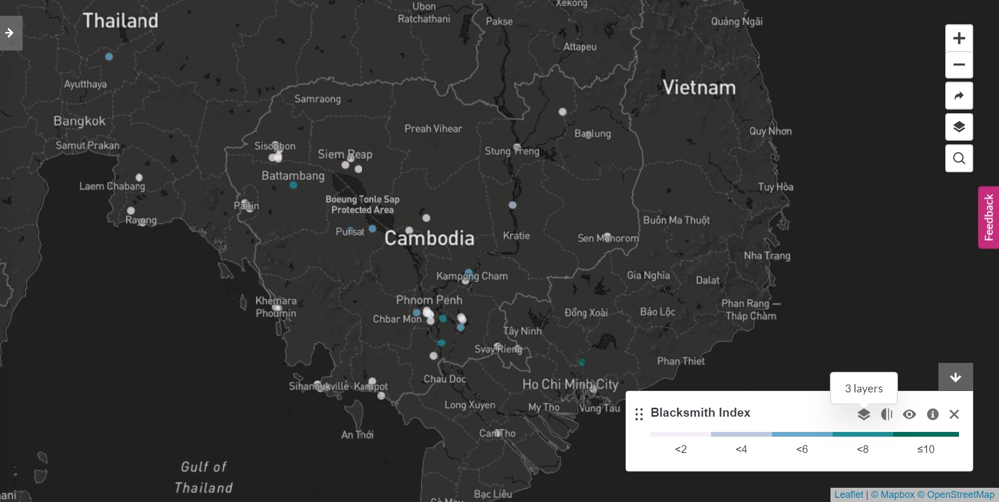This screenshot has height=502, width=999.
Task: Show Blacksmith Index layer info
Action: 933,415
